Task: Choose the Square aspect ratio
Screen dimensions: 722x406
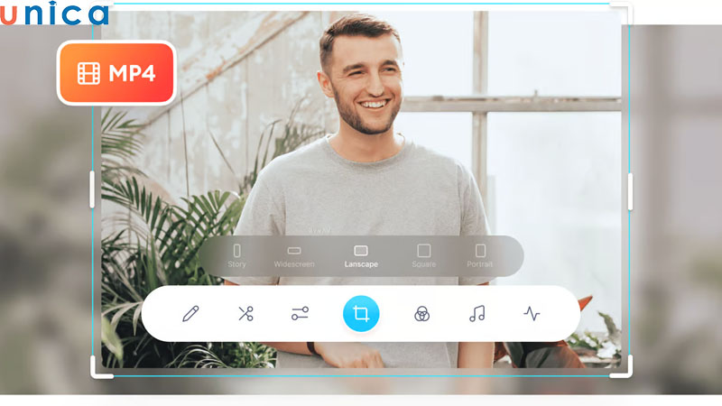Action: (423, 256)
